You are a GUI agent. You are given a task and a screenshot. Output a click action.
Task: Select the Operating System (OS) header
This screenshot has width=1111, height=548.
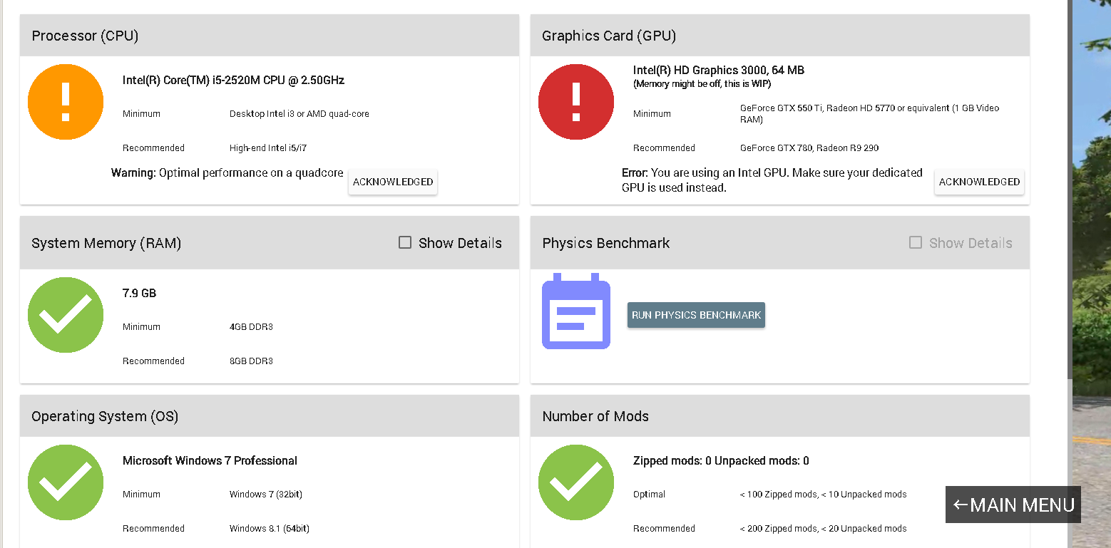[270, 416]
